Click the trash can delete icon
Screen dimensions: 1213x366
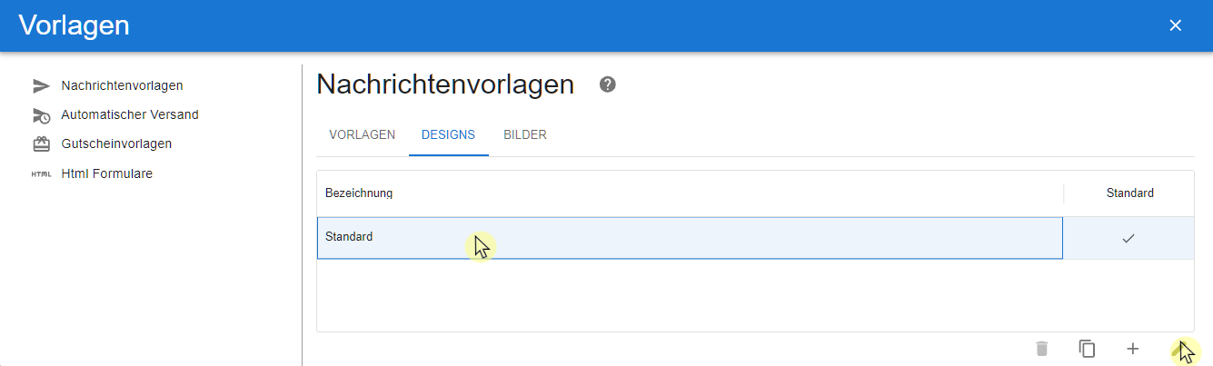(1041, 349)
